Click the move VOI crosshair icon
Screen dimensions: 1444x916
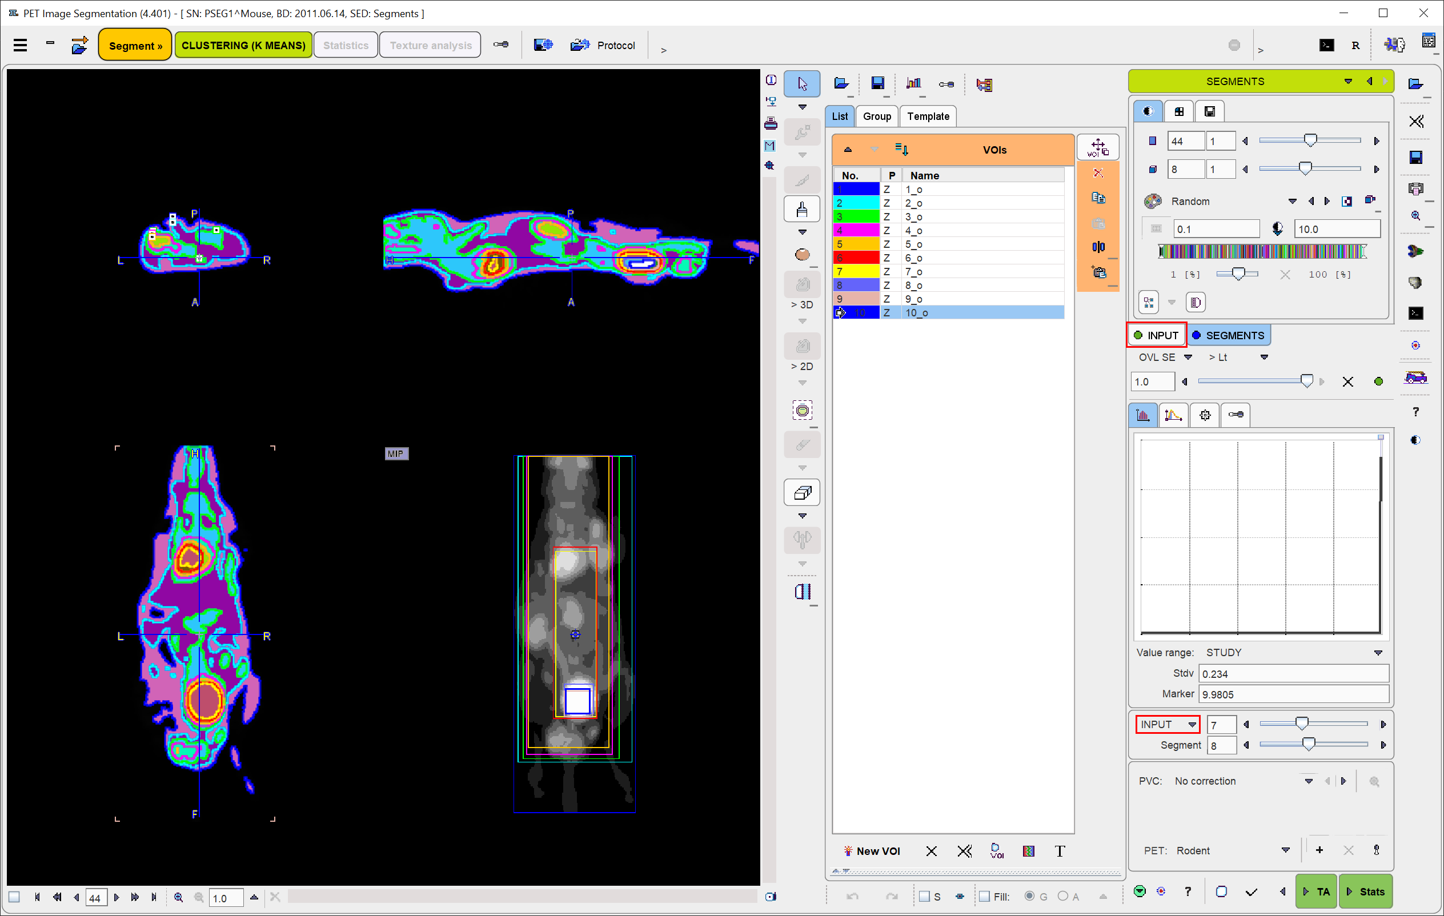(1097, 147)
